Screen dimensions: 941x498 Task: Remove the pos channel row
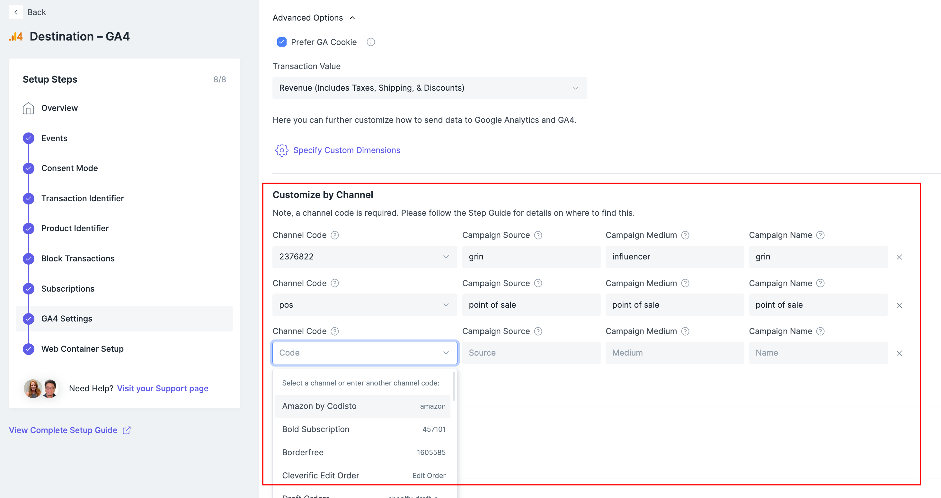tap(899, 305)
